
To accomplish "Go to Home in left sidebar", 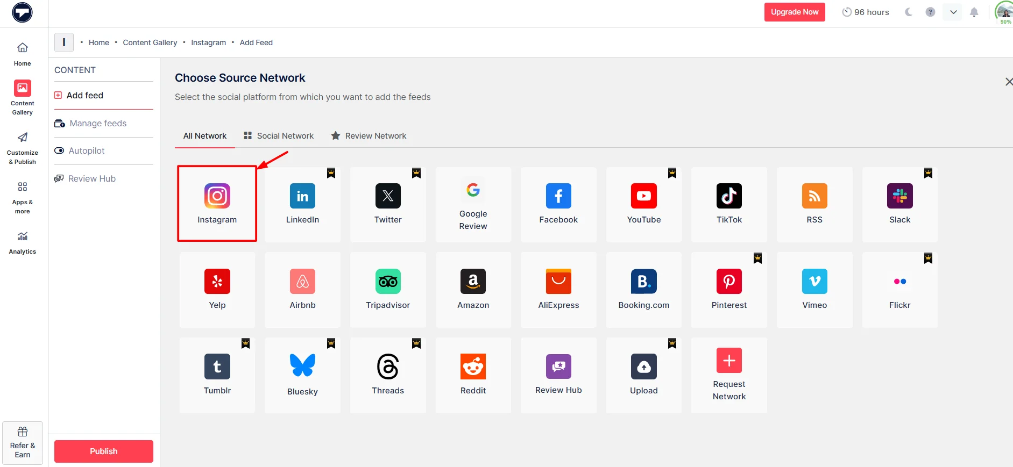I will (x=23, y=54).
